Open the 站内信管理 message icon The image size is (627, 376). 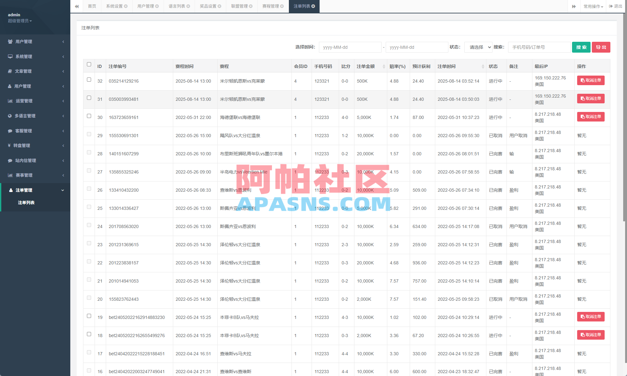pos(10,160)
